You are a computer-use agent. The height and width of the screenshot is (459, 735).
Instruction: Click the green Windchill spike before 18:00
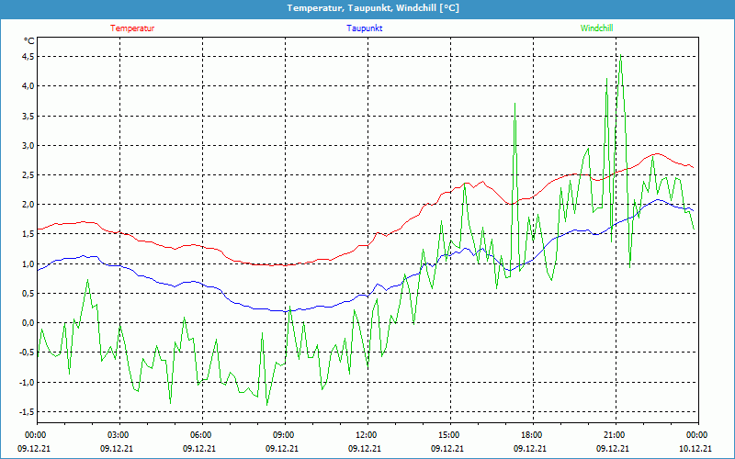pyautogui.click(x=515, y=104)
